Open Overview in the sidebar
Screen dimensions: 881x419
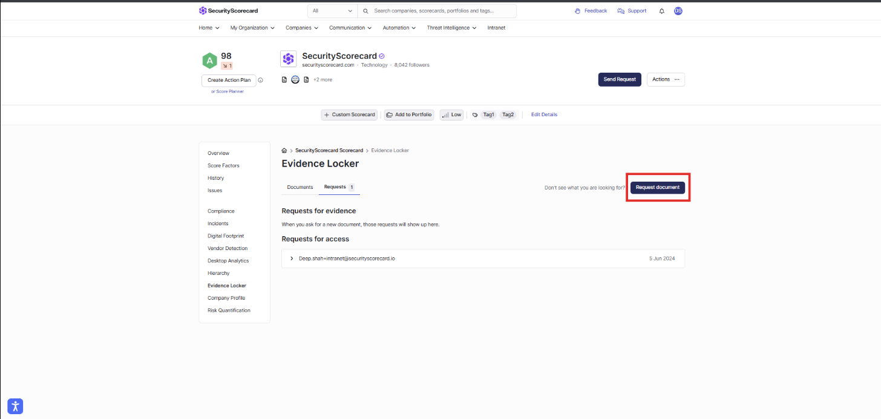(x=218, y=153)
